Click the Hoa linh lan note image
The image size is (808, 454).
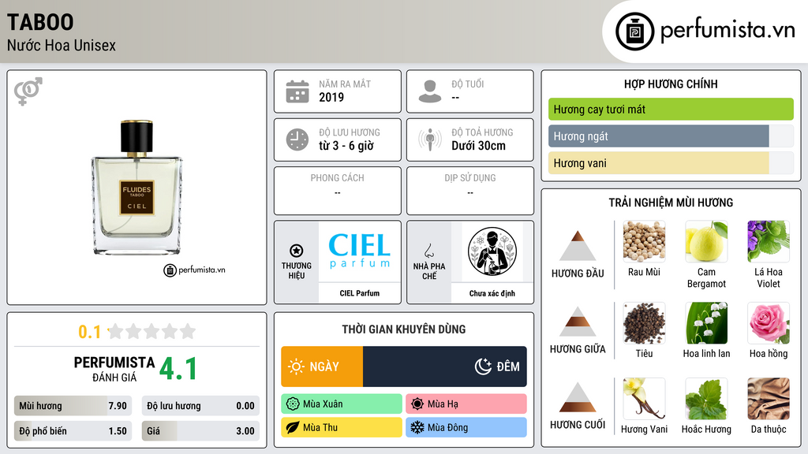(706, 322)
